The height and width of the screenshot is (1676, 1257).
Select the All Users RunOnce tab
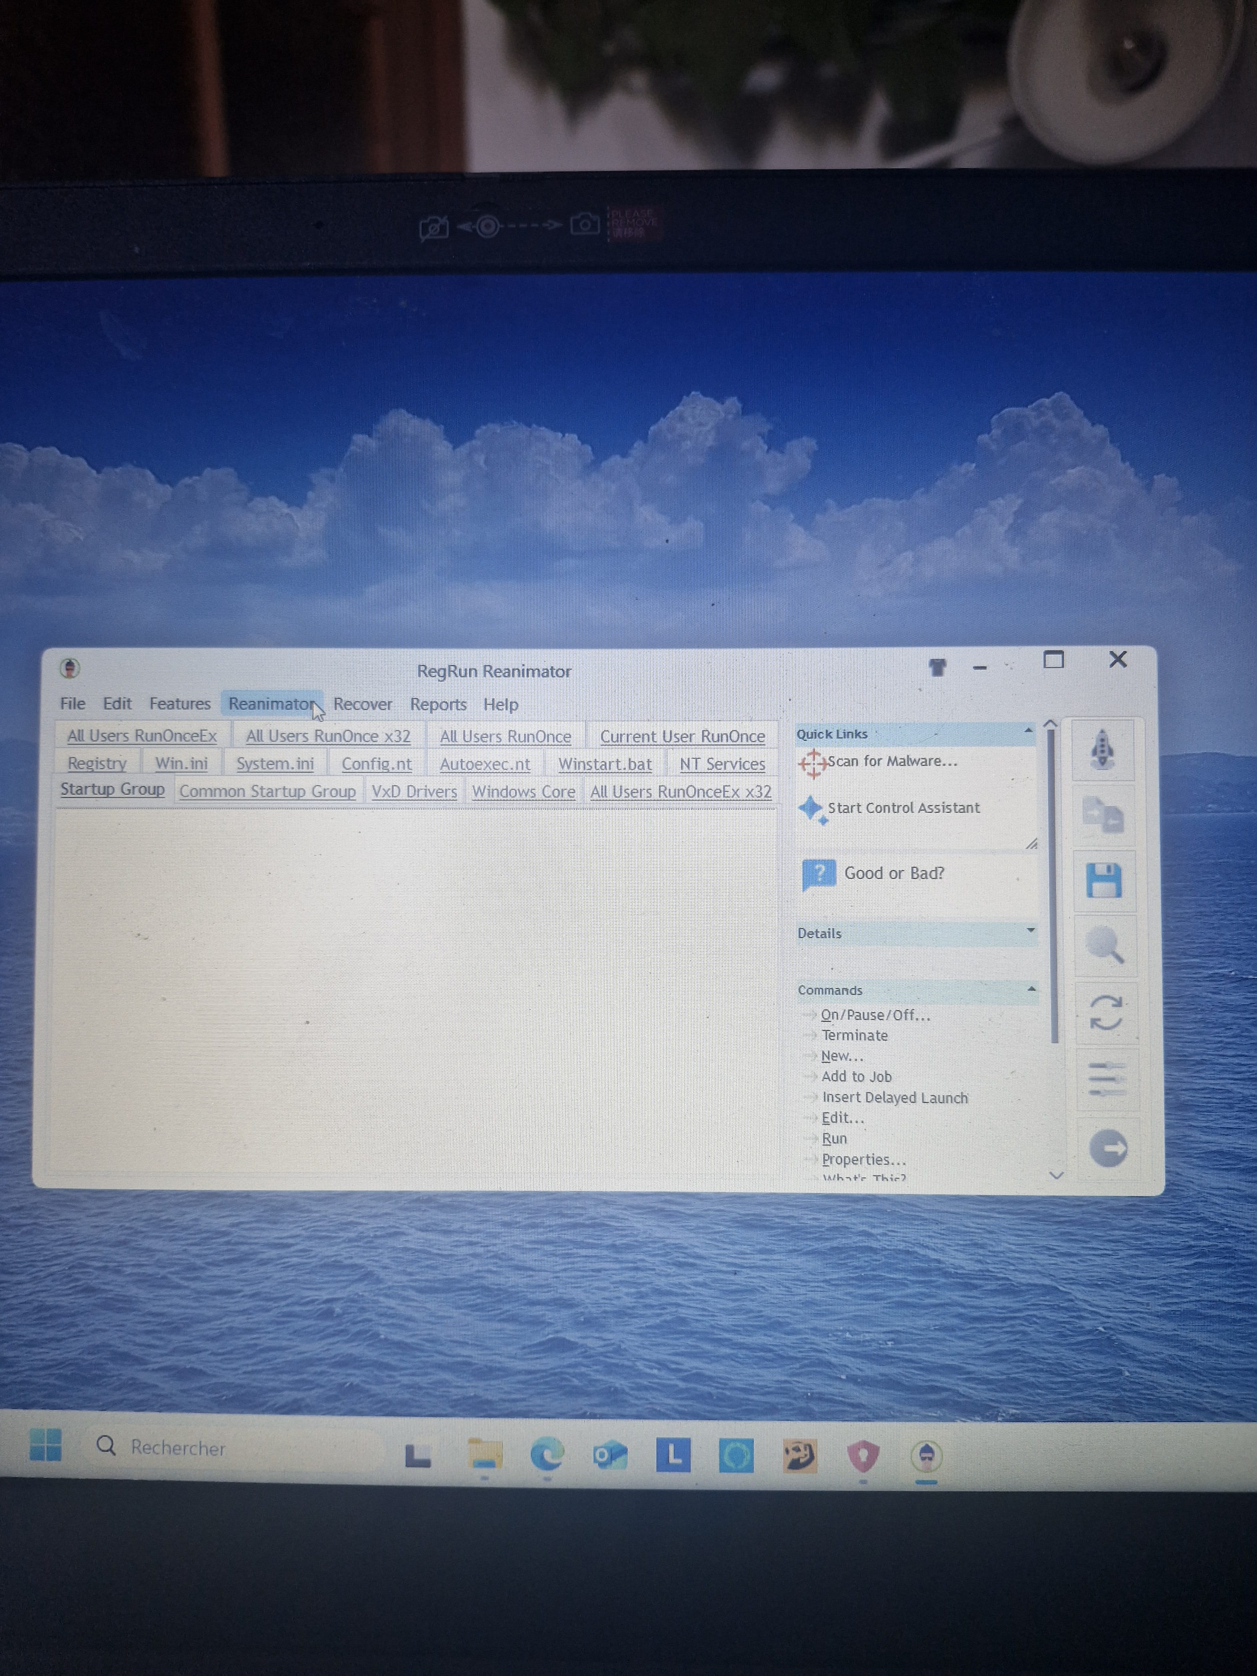(x=505, y=737)
